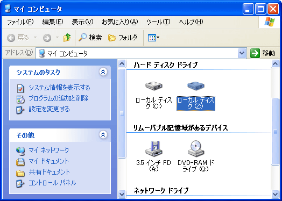
Task: Collapse the その他 panel
Action: click(103, 134)
